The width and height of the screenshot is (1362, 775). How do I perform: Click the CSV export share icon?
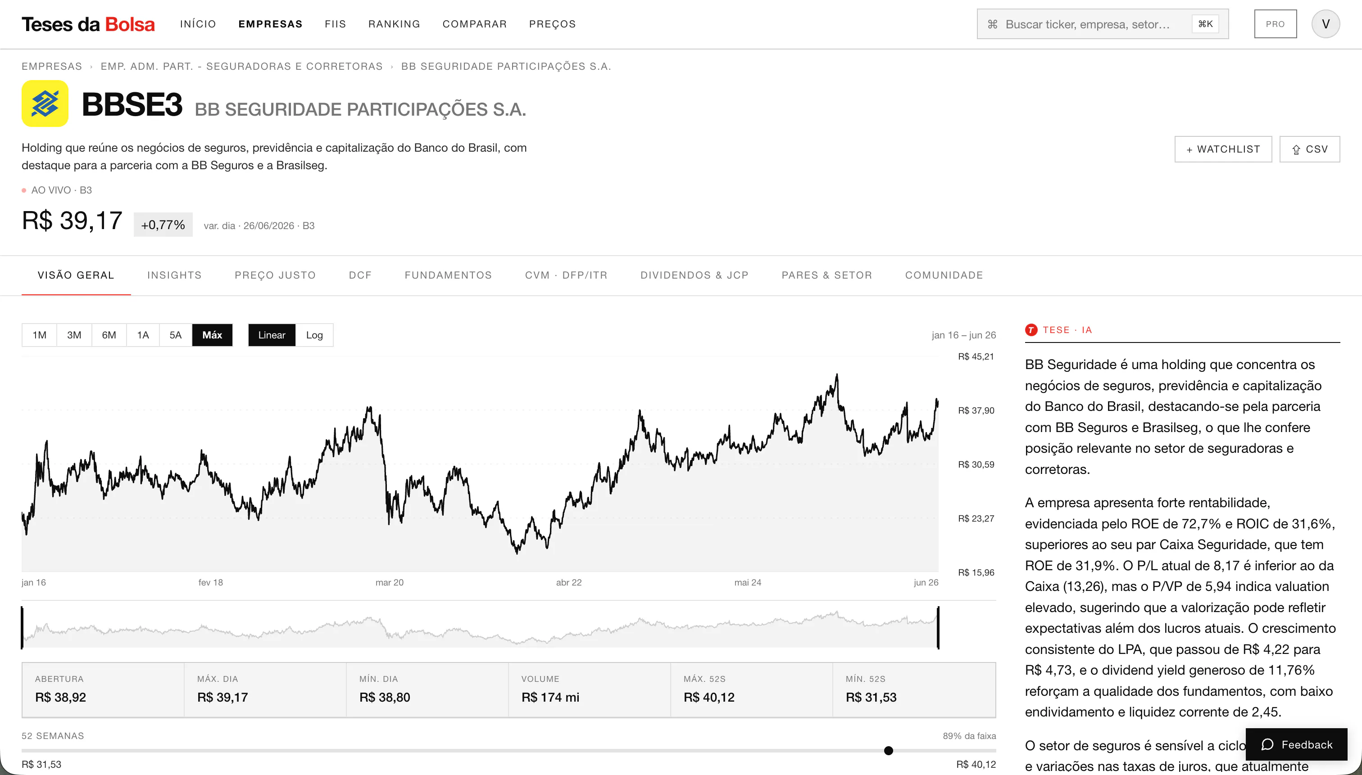click(x=1296, y=149)
